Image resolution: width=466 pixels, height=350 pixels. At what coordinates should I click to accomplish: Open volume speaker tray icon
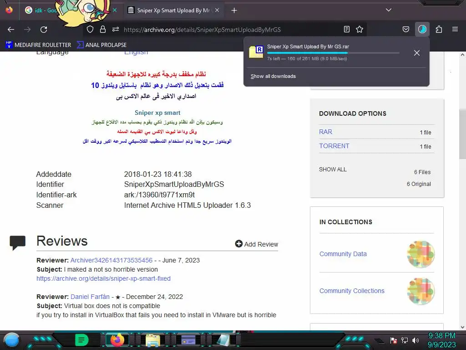pyautogui.click(x=415, y=340)
